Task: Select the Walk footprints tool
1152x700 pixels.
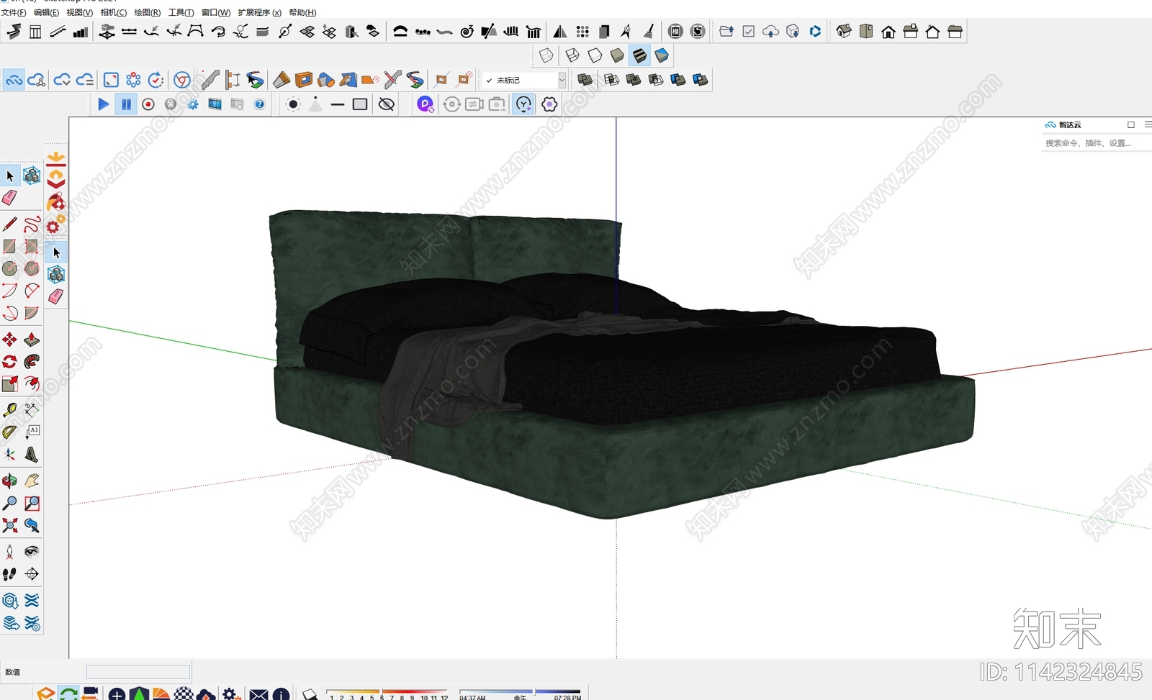Action: tap(9, 574)
